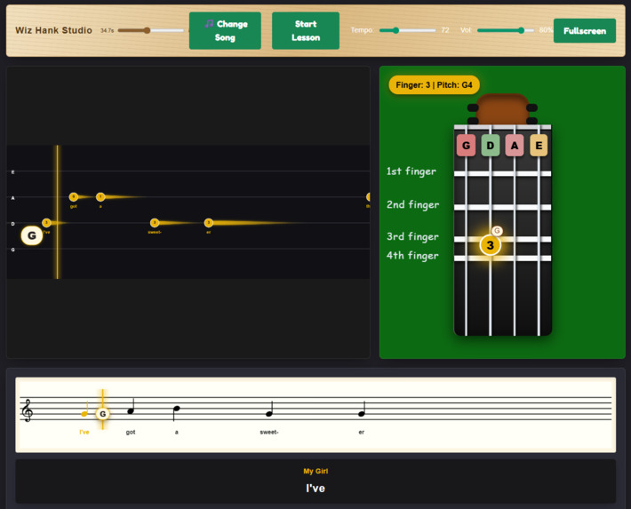The width and height of the screenshot is (631, 509).
Task: Click the 'sweet-' note marker on D lane
Action: click(x=155, y=222)
